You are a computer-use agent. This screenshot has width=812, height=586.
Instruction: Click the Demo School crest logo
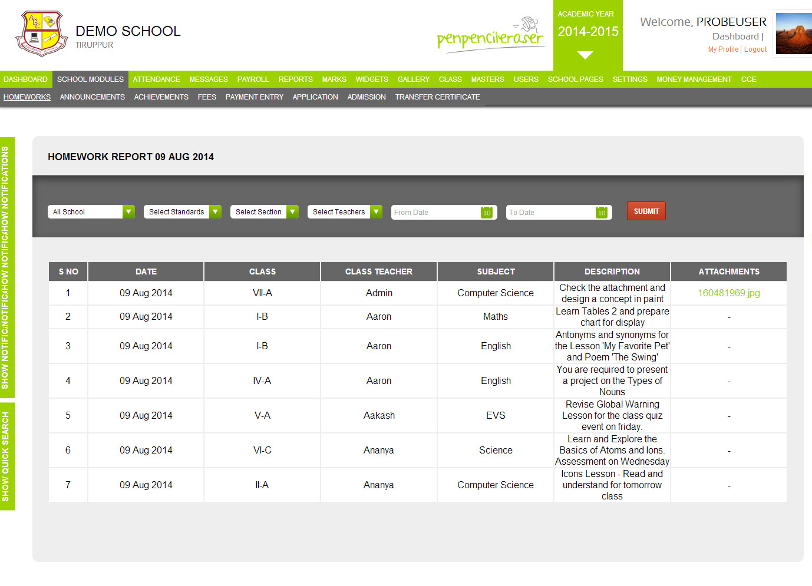tap(41, 34)
